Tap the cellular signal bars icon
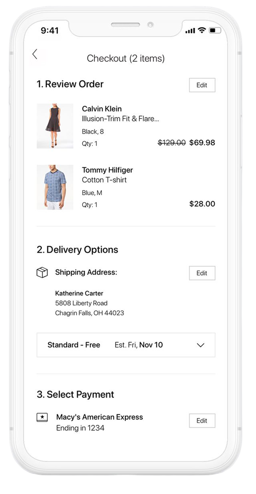This screenshot has width=256, height=494. point(190,31)
